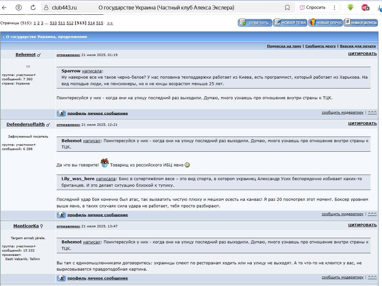This screenshot has height=286, width=382.
Task: Report Behemot's post via сообщить модератору
Action: coord(343,113)
